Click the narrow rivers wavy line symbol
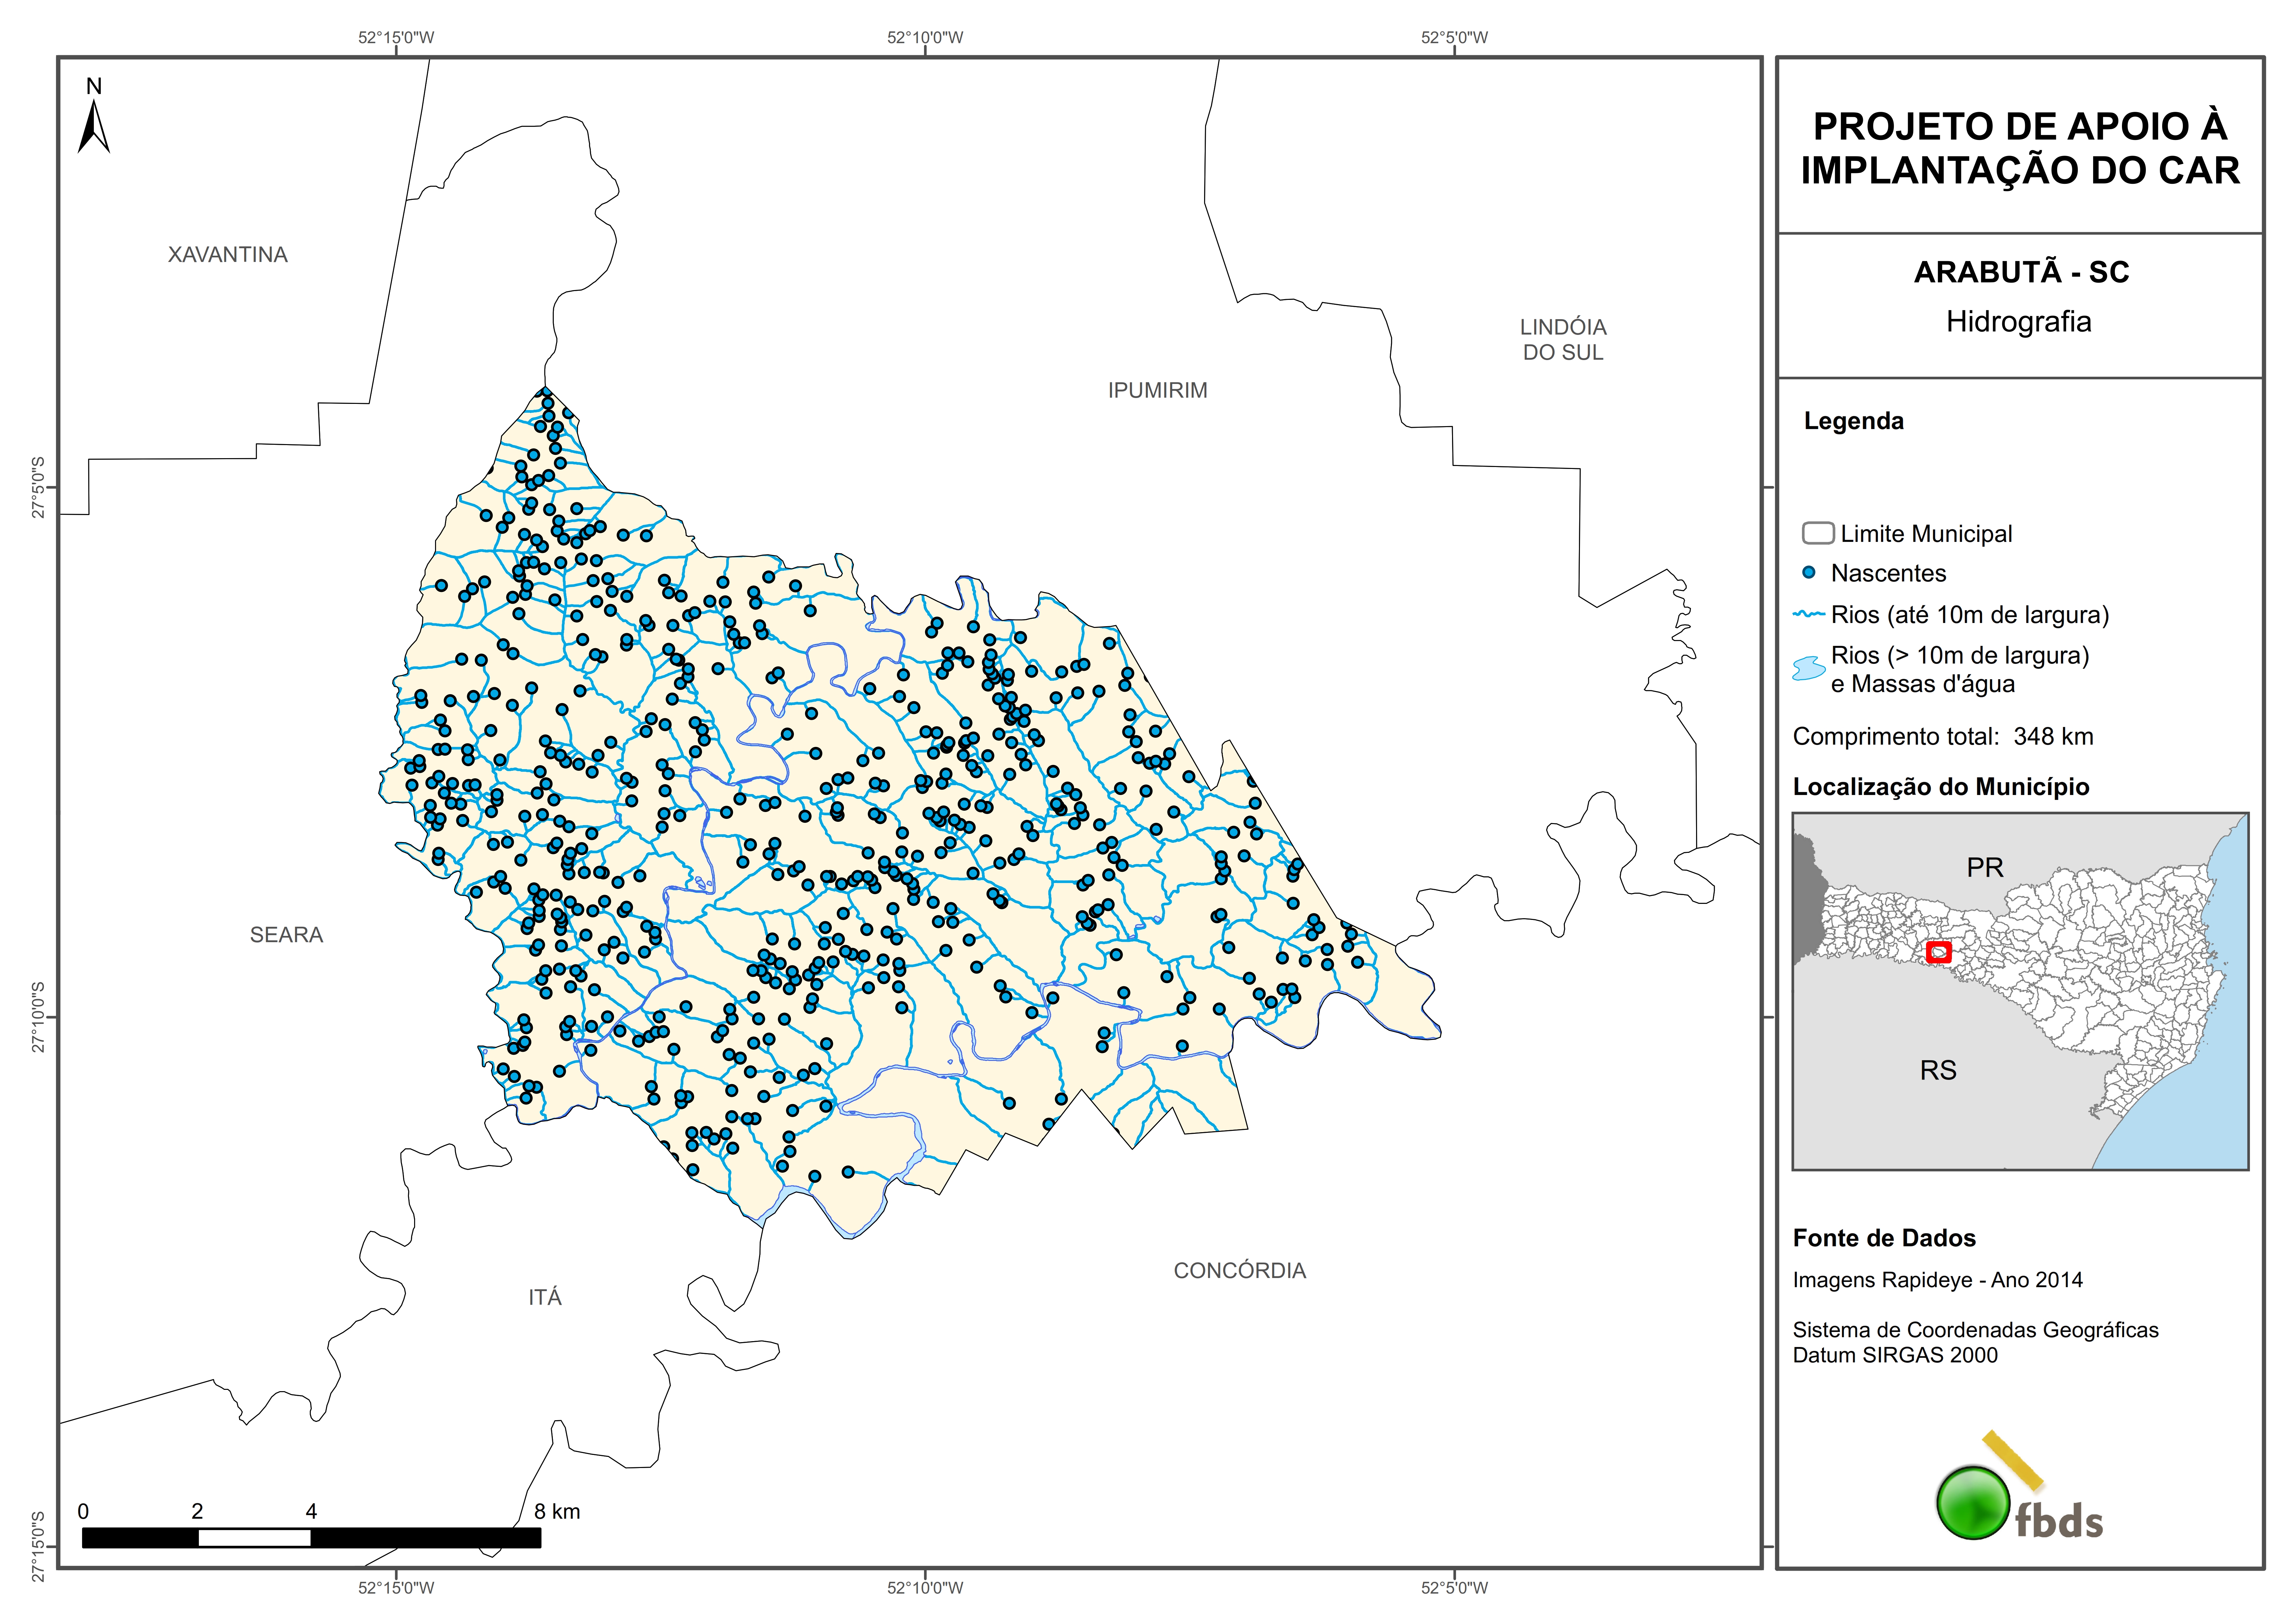The height and width of the screenshot is (1624, 2295). [1809, 614]
